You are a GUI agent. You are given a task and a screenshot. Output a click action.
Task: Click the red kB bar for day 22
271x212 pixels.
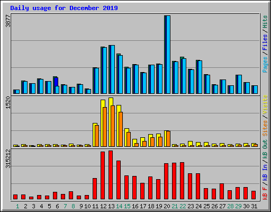(x=182, y=181)
